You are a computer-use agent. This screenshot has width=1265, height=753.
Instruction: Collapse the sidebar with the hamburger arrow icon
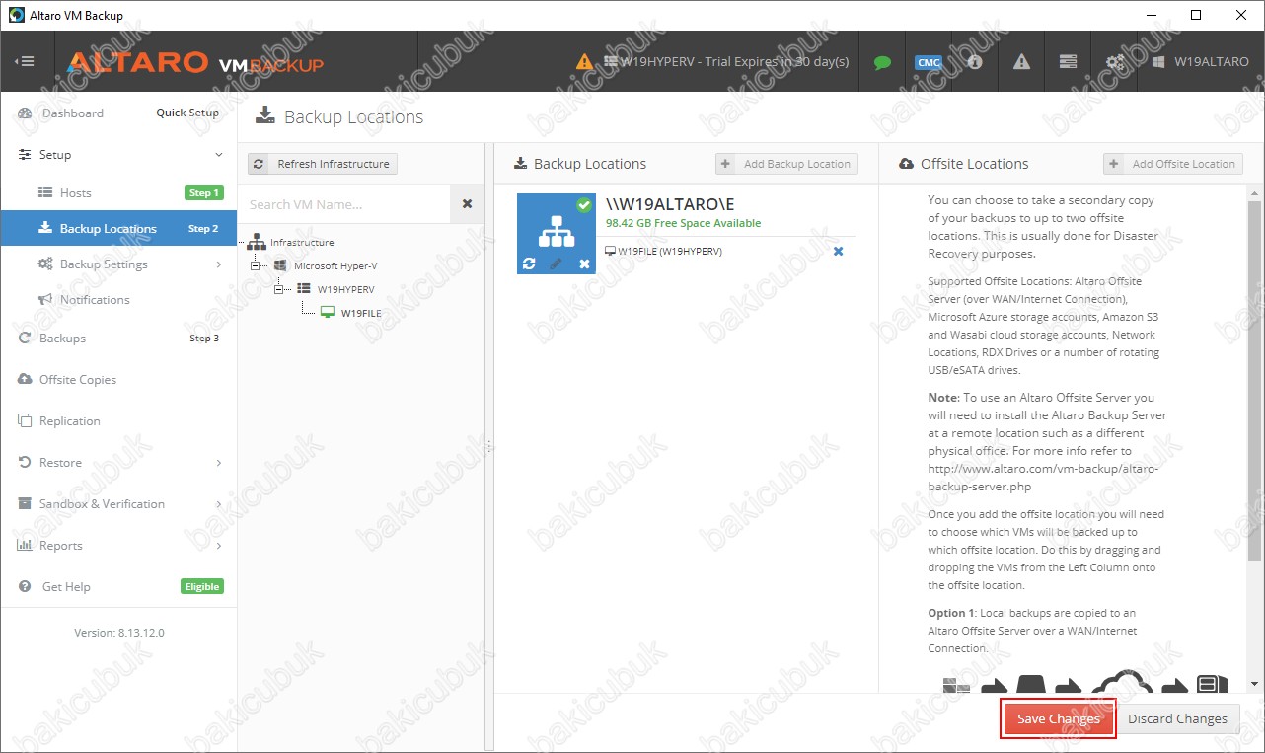coord(25,61)
